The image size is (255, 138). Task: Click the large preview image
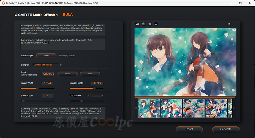(x=185, y=62)
